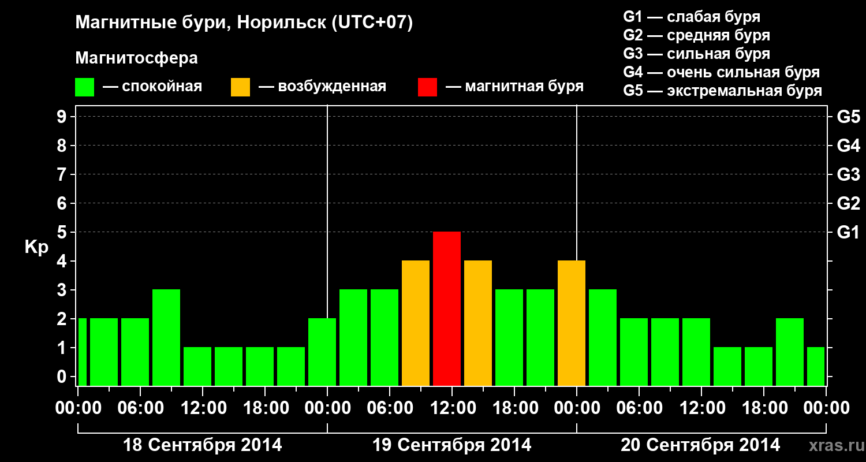This screenshot has height=462, width=866.
Task: Click the 'G4 — очень сильная буря' legend line
Action: click(x=721, y=72)
